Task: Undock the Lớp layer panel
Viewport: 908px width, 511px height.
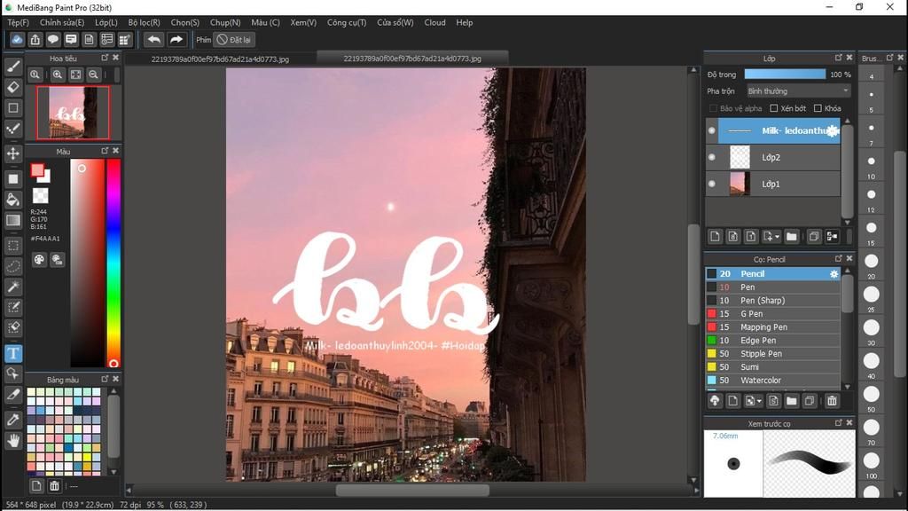Action: 839,58
